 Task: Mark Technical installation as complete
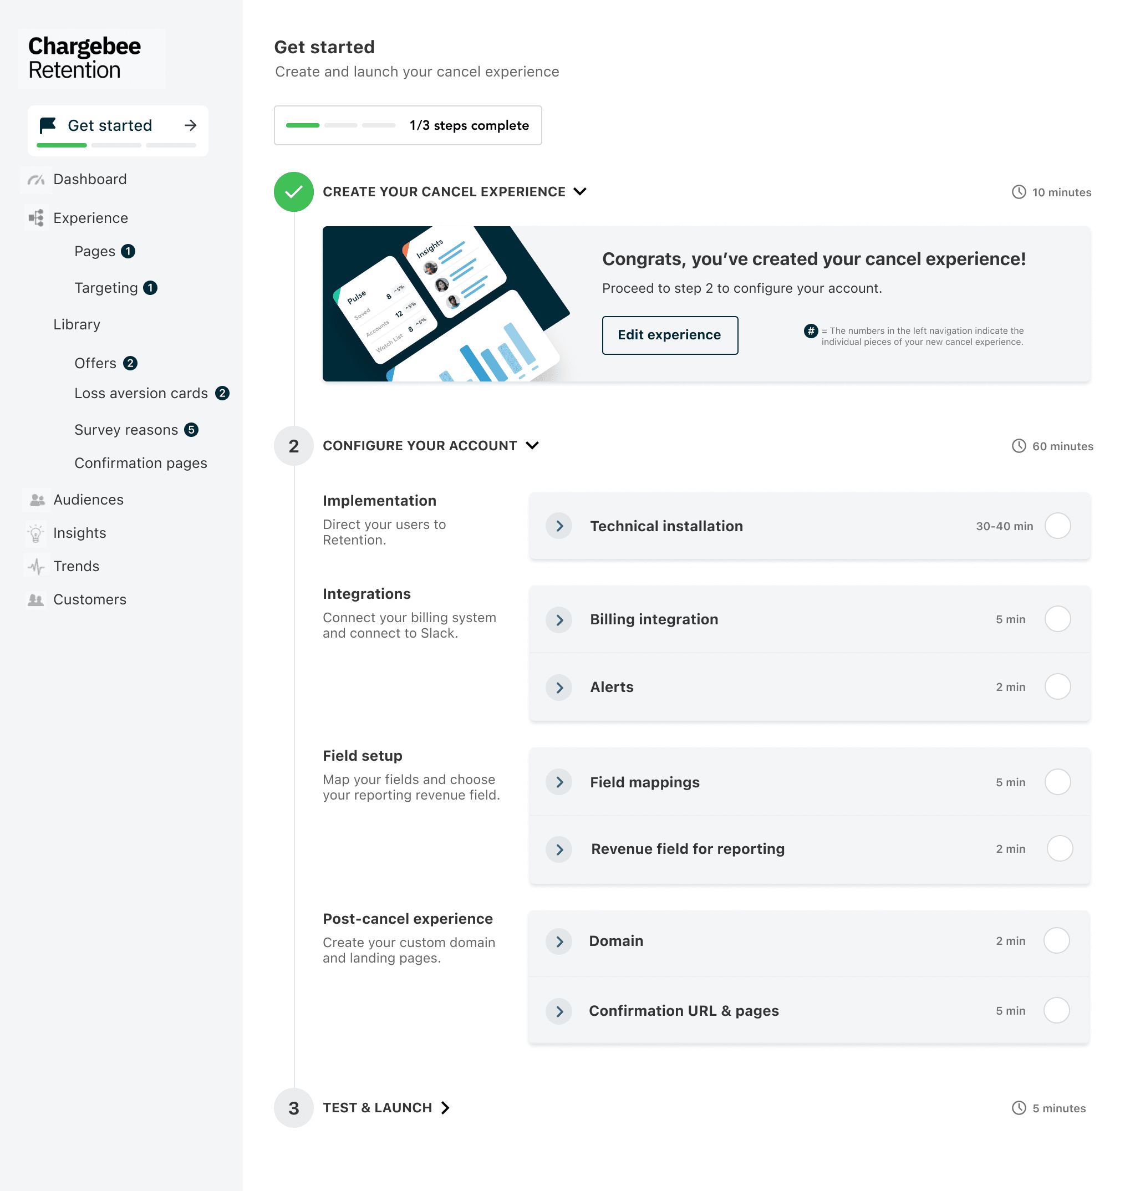[x=1057, y=526]
